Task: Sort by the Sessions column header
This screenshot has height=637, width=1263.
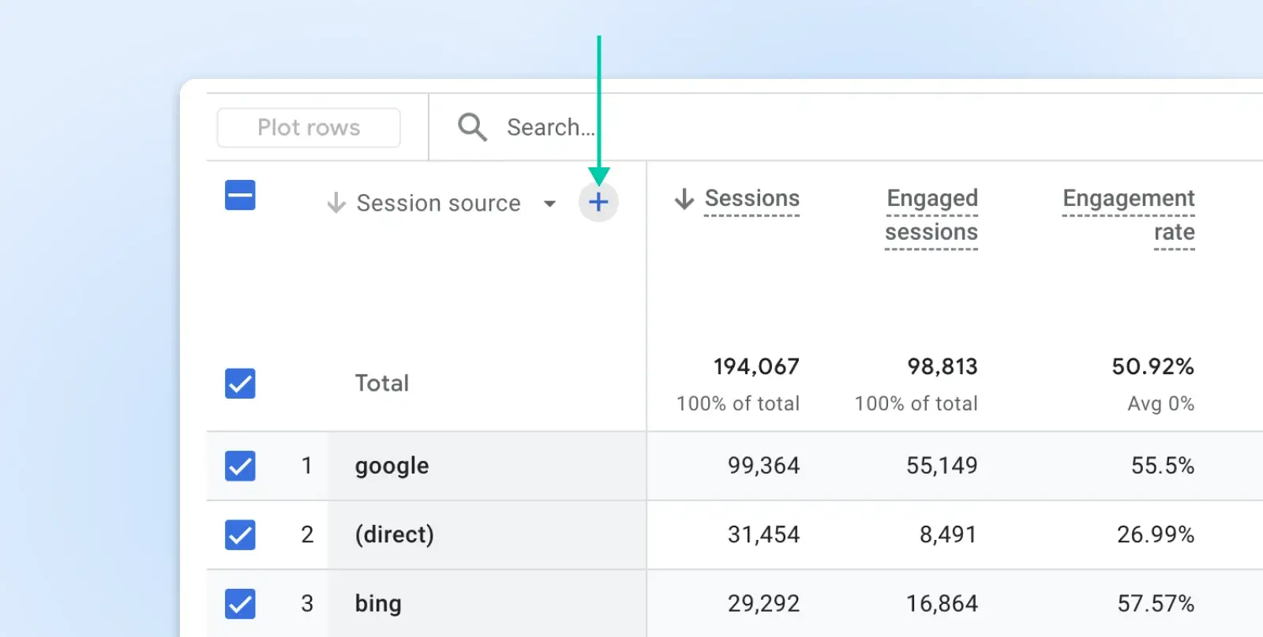Action: click(751, 199)
